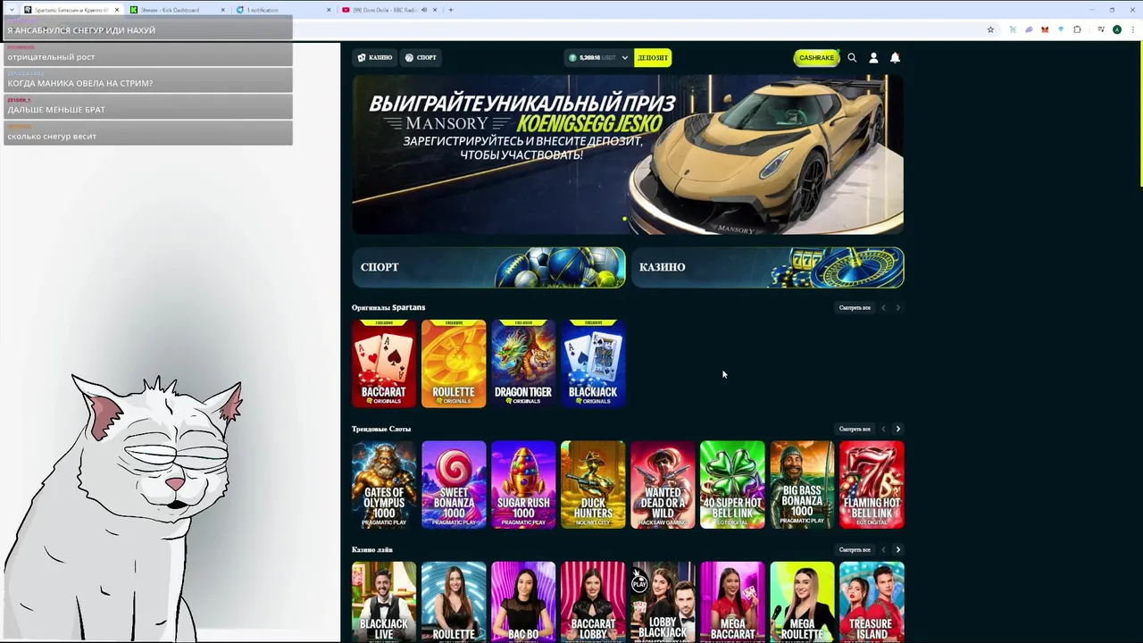Open the notifications bell icon
Screen dimensions: 1143x643
(895, 57)
